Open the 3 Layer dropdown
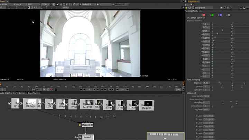This screenshot has height=140, width=249. click(x=209, y=123)
